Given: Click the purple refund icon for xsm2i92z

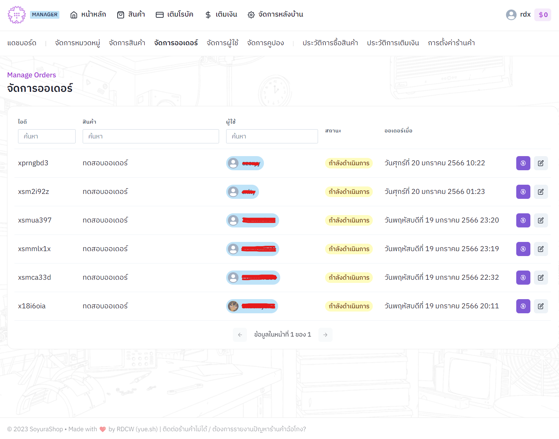Looking at the screenshot, I should [x=523, y=192].
